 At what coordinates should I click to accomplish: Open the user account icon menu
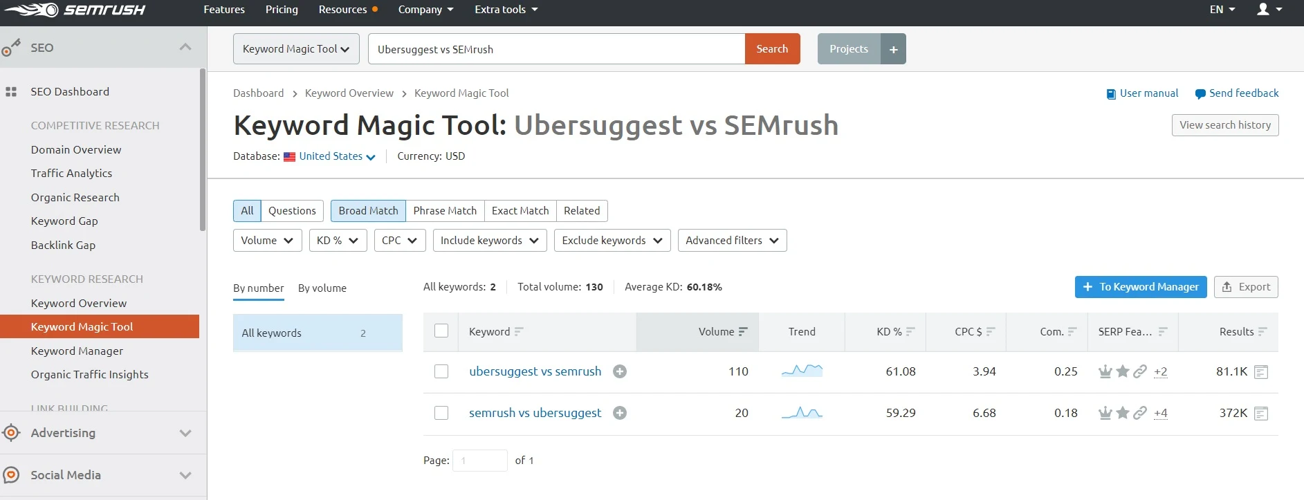1269,10
